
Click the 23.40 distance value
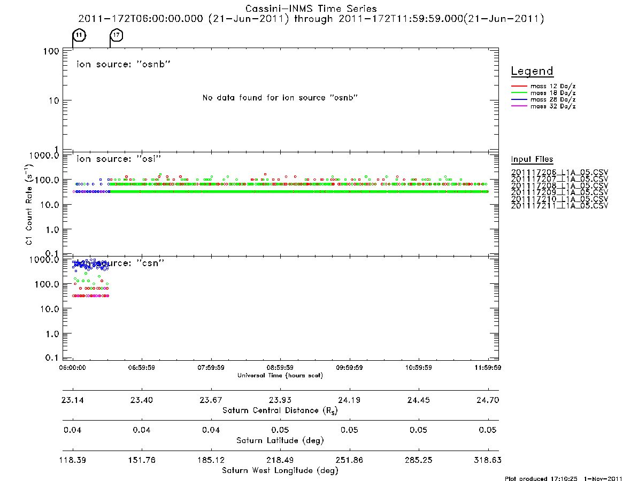[x=142, y=400]
